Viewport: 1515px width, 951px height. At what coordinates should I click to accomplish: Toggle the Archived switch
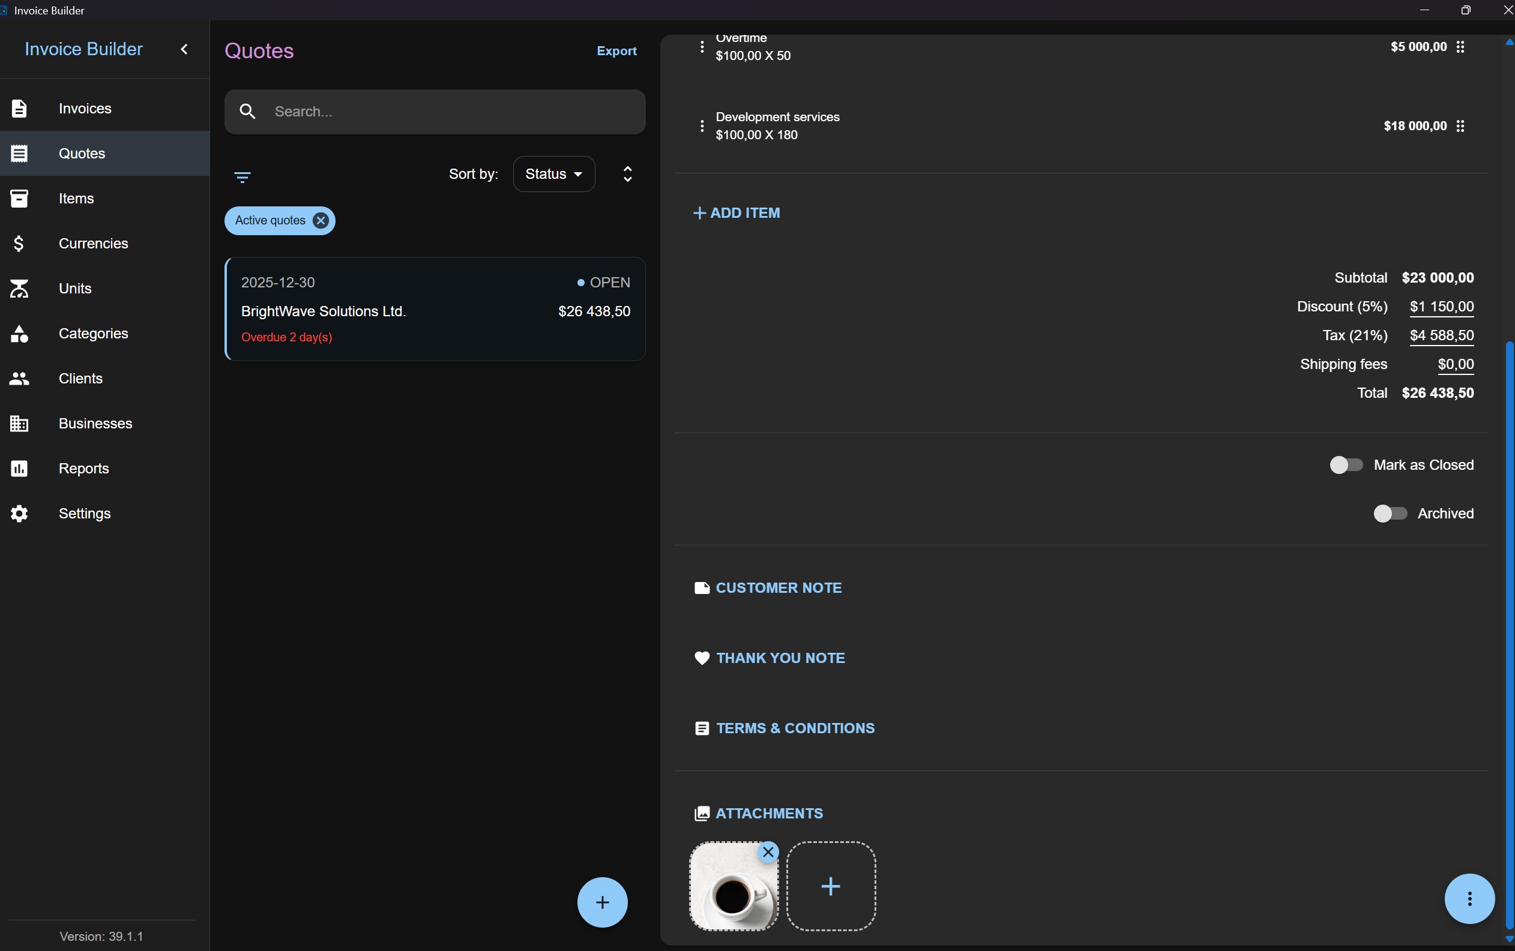pos(1390,513)
